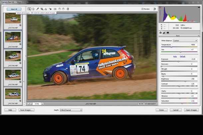Viewport: 203px width, 135px height.
Task: Select thumbnail _DSC7366.NEF
Action: (x=13, y=75)
